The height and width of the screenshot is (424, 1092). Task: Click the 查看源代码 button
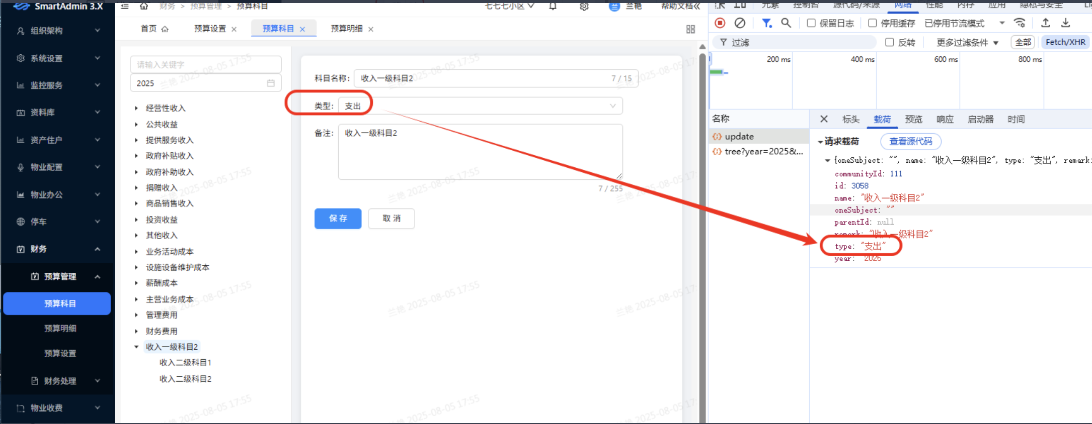pyautogui.click(x=910, y=142)
